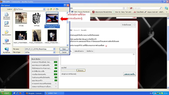Click the Help question mark of File Upload
The height and width of the screenshot is (95, 169).
click(65, 5)
